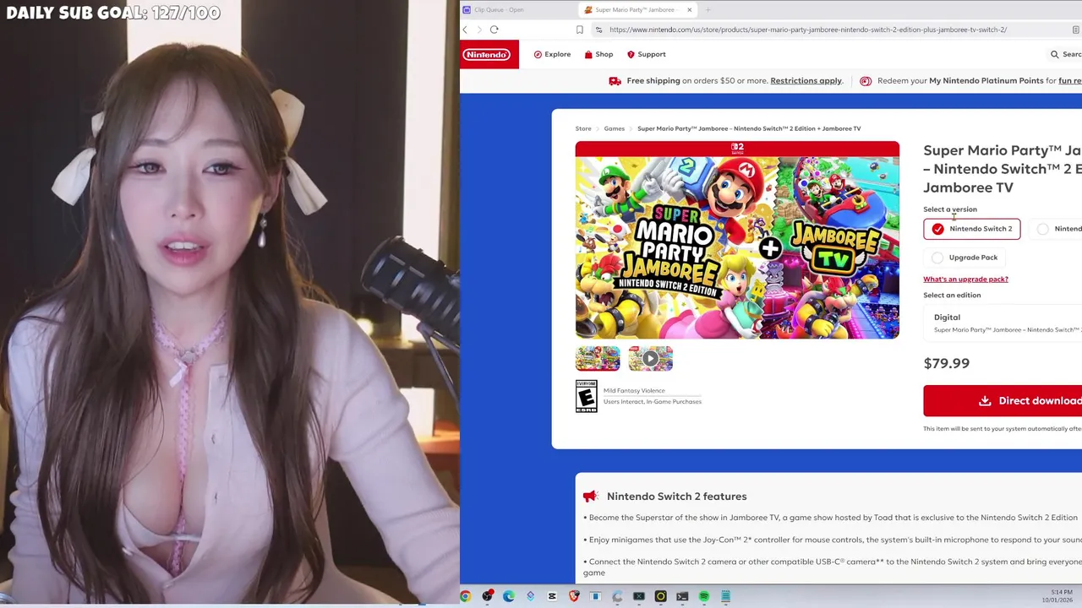The image size is (1082, 608).
Task: Click the browser forward arrow
Action: [479, 30]
